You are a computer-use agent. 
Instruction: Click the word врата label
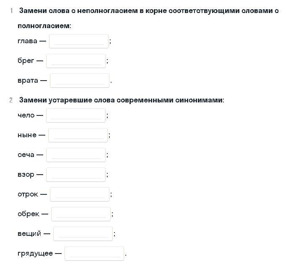pos(28,81)
